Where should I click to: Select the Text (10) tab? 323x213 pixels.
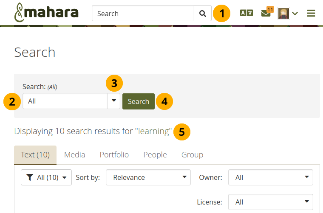[35, 155]
